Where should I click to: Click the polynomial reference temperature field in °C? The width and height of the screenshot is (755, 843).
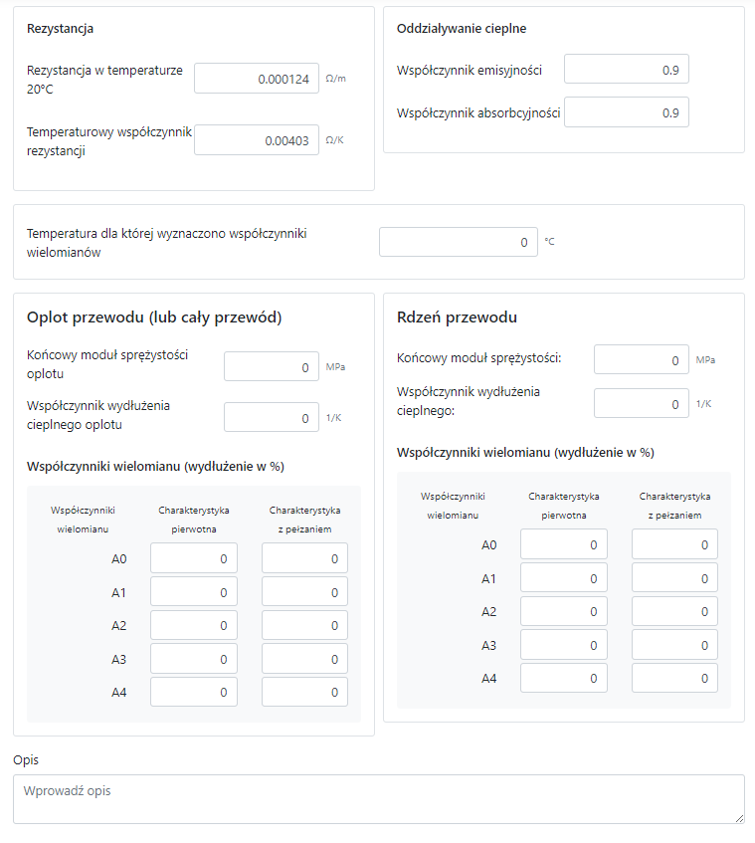[x=458, y=242]
